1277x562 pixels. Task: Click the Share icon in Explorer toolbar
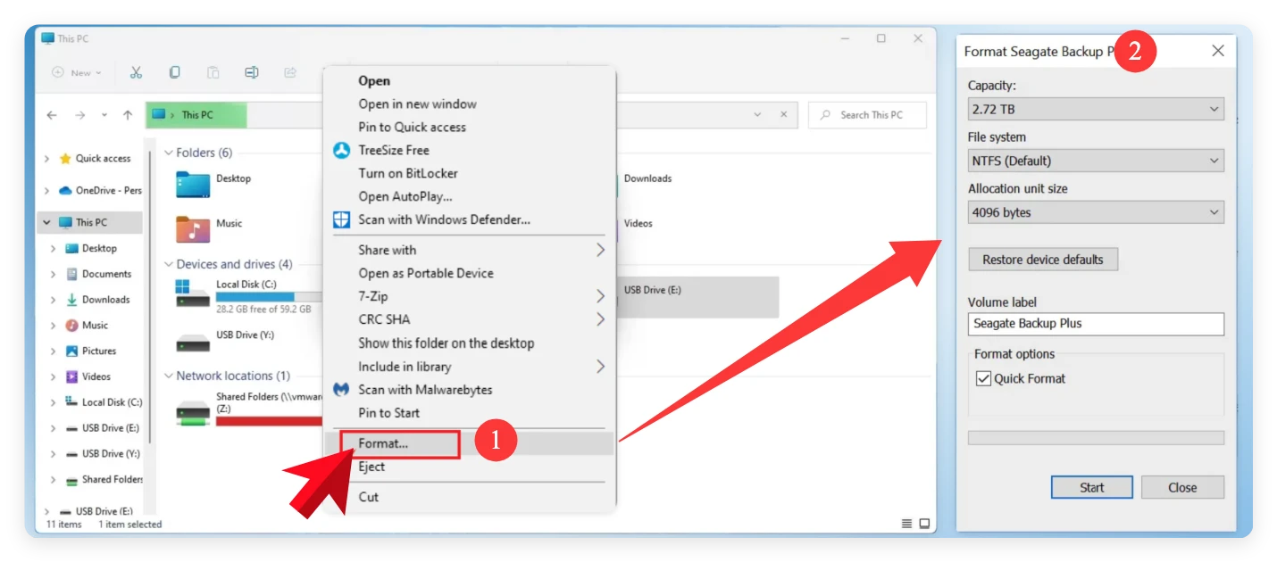coord(290,72)
